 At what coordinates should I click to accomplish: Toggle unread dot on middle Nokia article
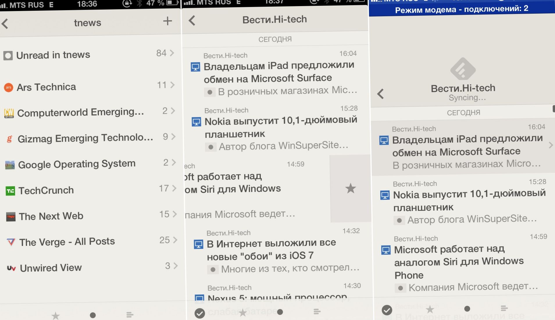211,147
